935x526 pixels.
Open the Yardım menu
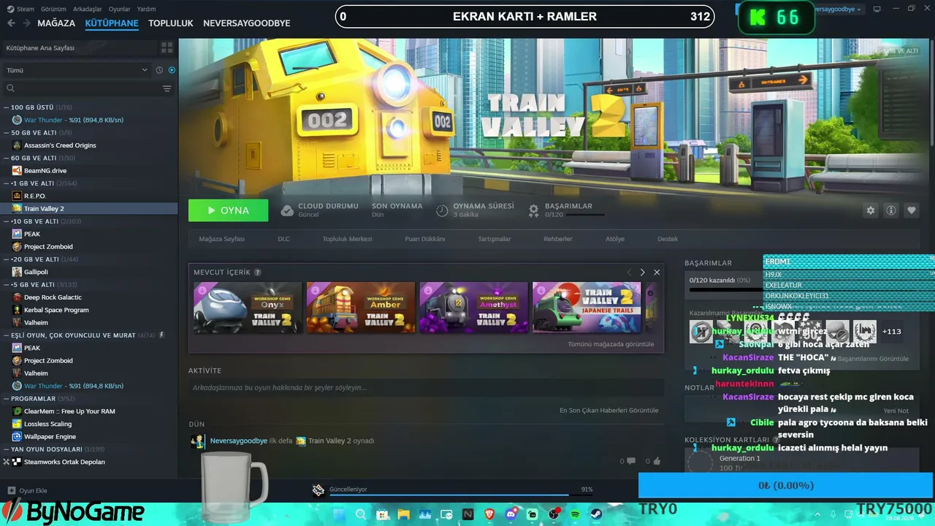(x=146, y=9)
